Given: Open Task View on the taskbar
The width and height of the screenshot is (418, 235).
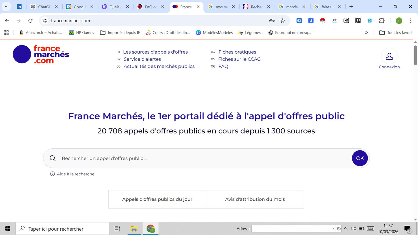Looking at the screenshot, I should click(x=117, y=229).
